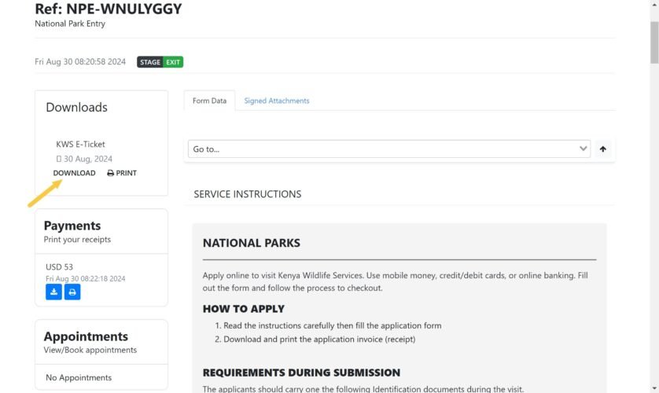Click the STAGE badge
The width and height of the screenshot is (659, 393).
[150, 62]
